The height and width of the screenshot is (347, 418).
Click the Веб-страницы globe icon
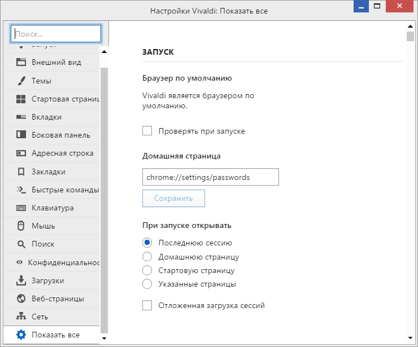[x=21, y=298]
